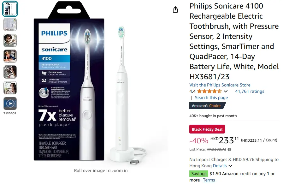Open shipping Details link
This screenshot has width=283, height=184.
(220, 166)
